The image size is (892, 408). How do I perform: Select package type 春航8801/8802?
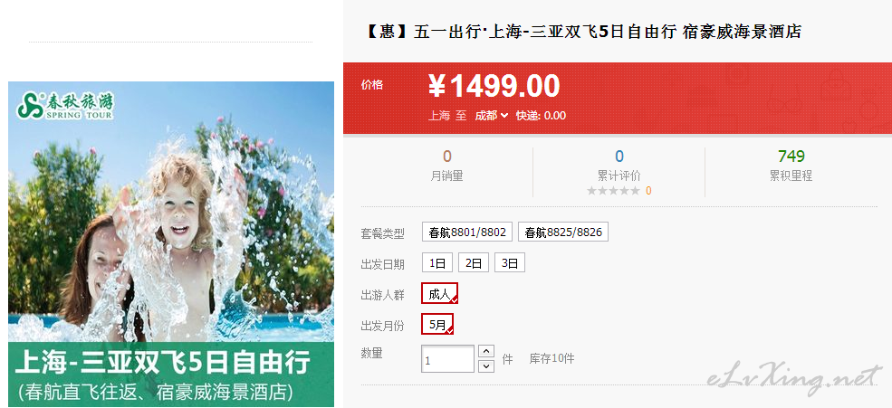click(x=467, y=232)
